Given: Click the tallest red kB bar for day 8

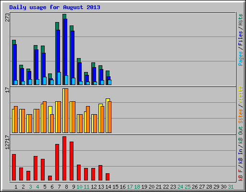Looking at the screenshot, I should coord(64,158).
